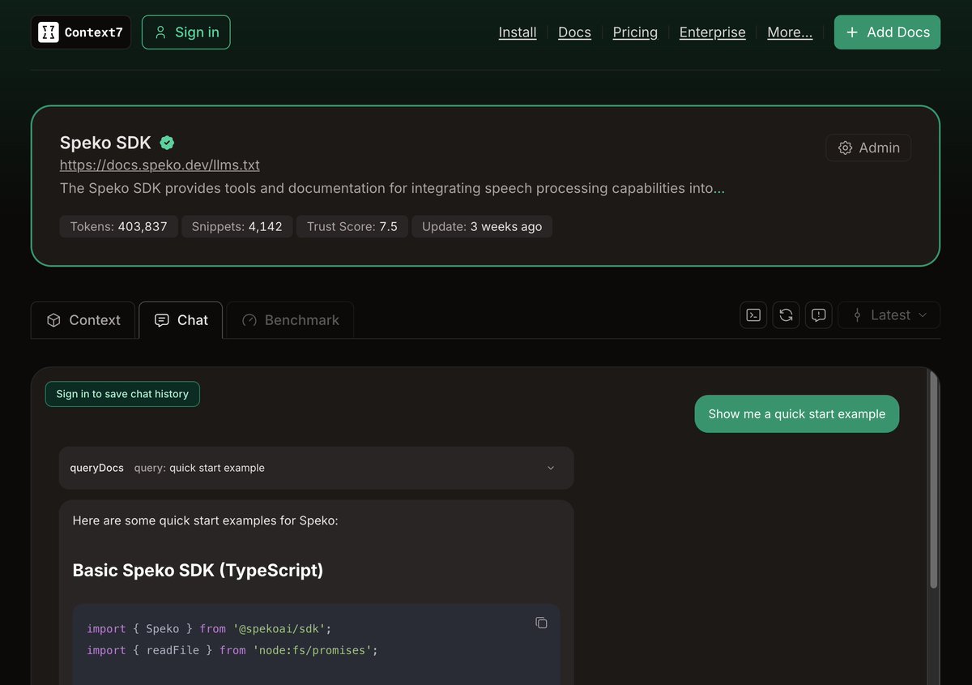Open the Benchmark tab
The width and height of the screenshot is (972, 685).
click(x=290, y=320)
